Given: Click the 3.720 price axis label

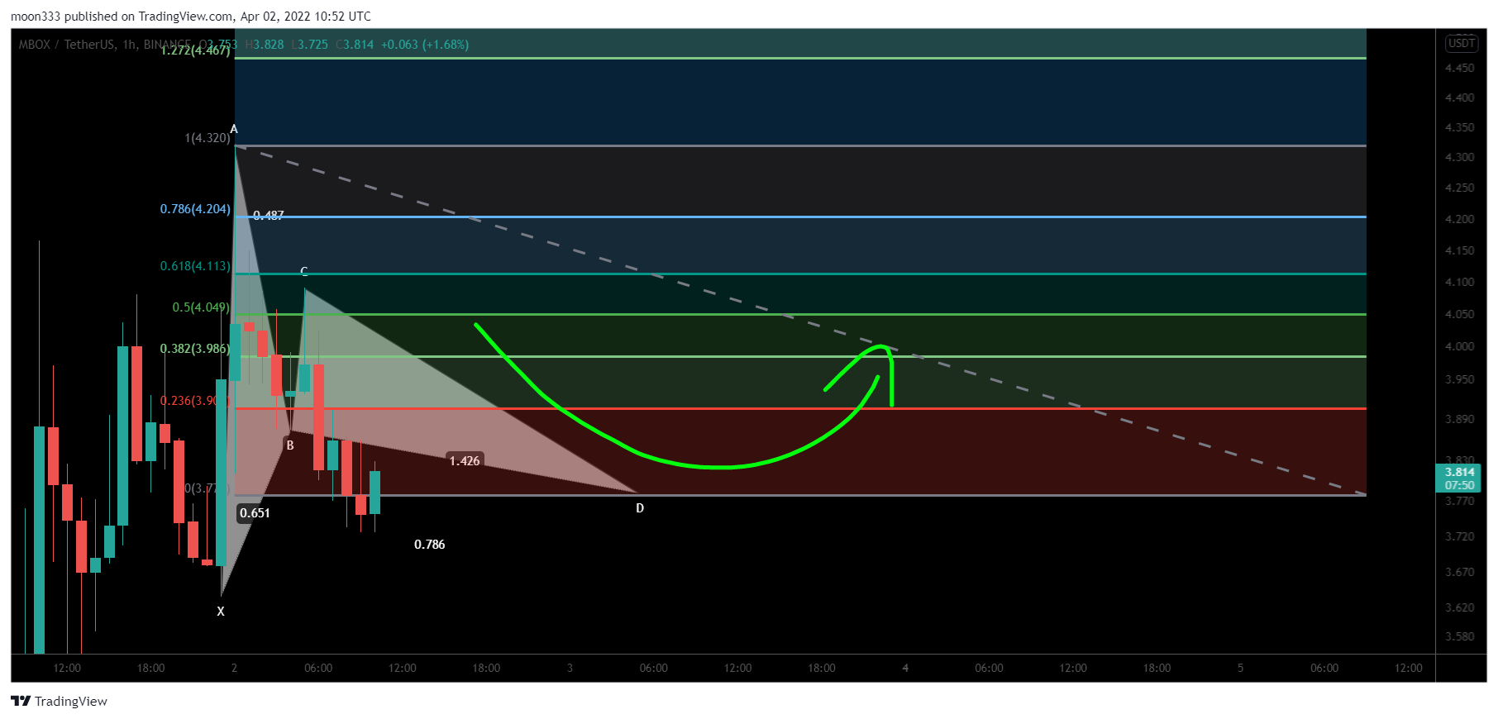Looking at the screenshot, I should pyautogui.click(x=1459, y=536).
